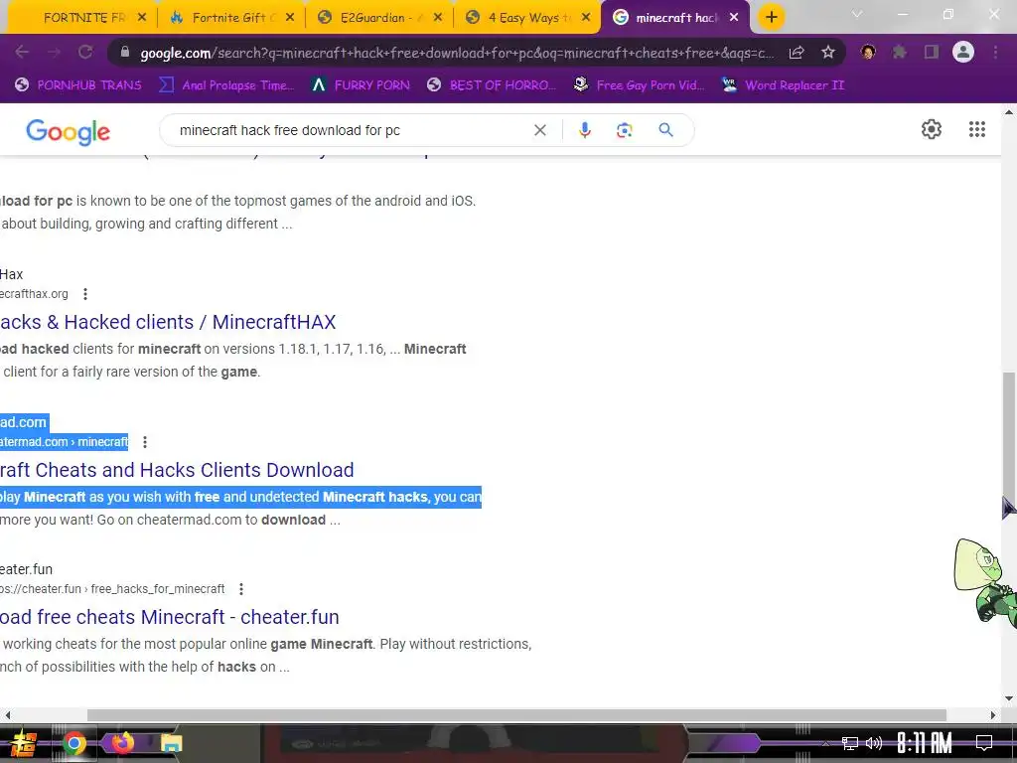Click the horizontal scrollbar thumb

[516, 715]
